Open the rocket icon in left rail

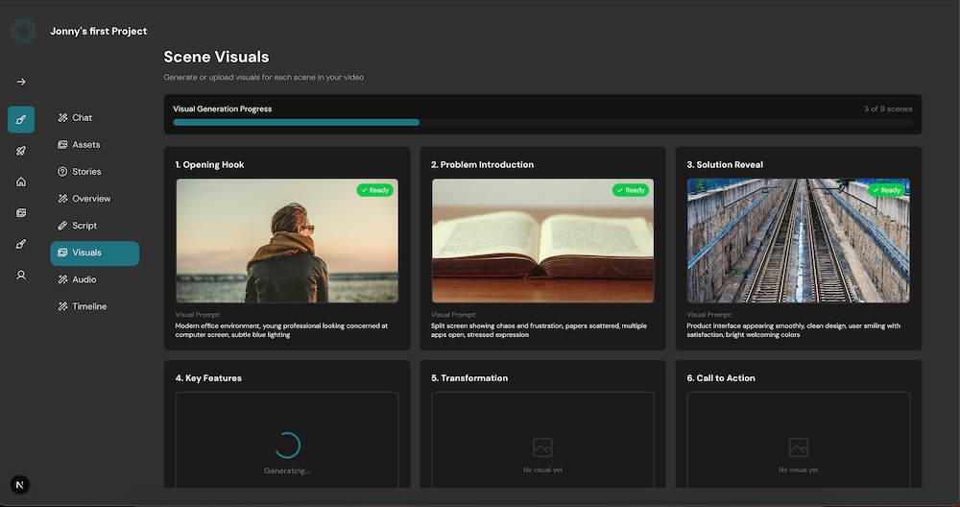(21, 151)
